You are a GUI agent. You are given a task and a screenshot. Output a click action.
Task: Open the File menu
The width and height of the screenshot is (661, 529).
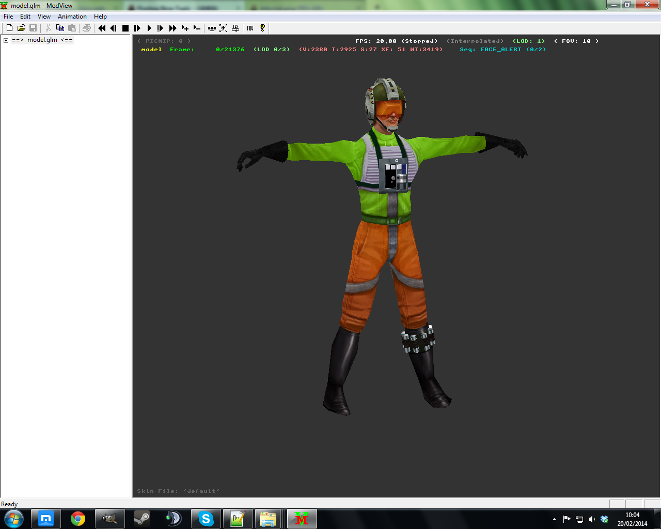pos(8,17)
